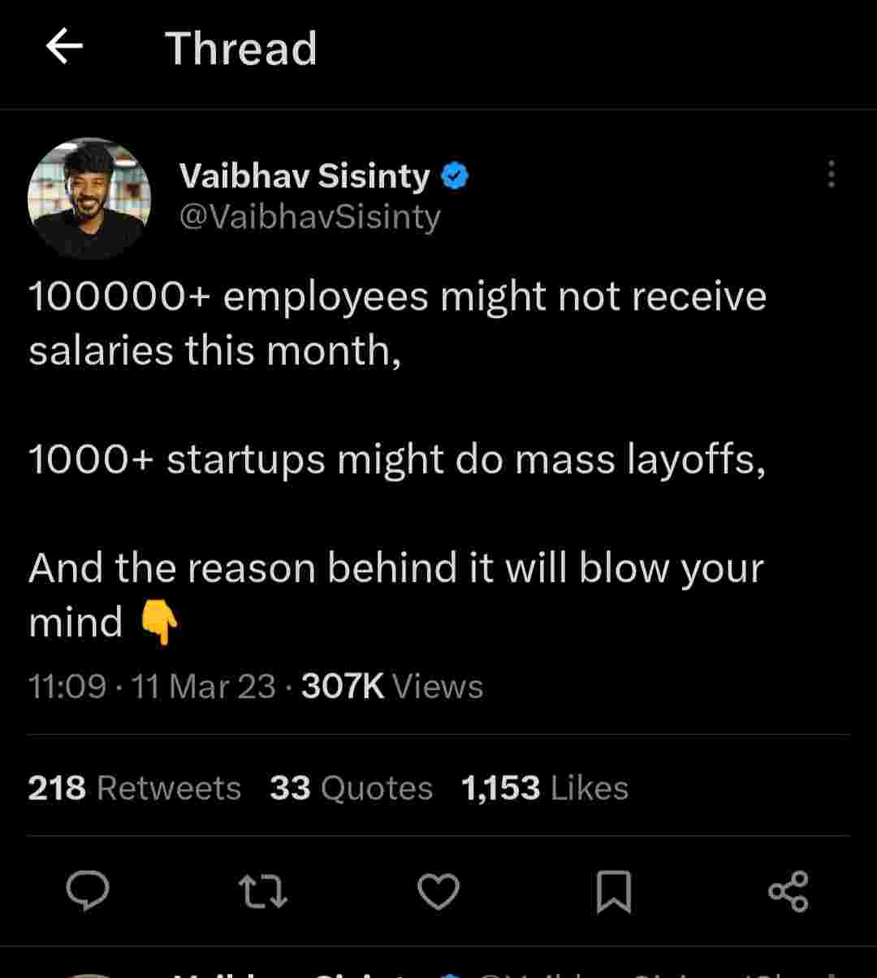Show the 33 Quotes list
The width and height of the screenshot is (877, 978).
[x=351, y=788]
